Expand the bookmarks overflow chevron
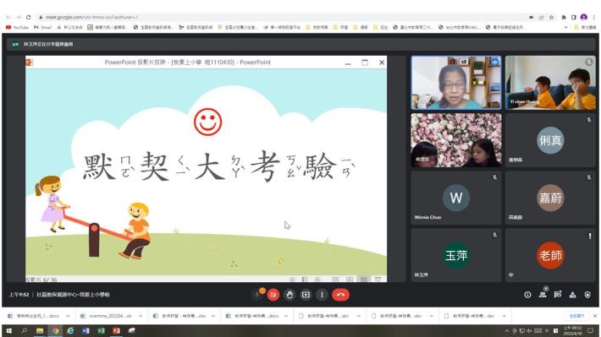This screenshot has height=337, width=601. pyautogui.click(x=565, y=27)
